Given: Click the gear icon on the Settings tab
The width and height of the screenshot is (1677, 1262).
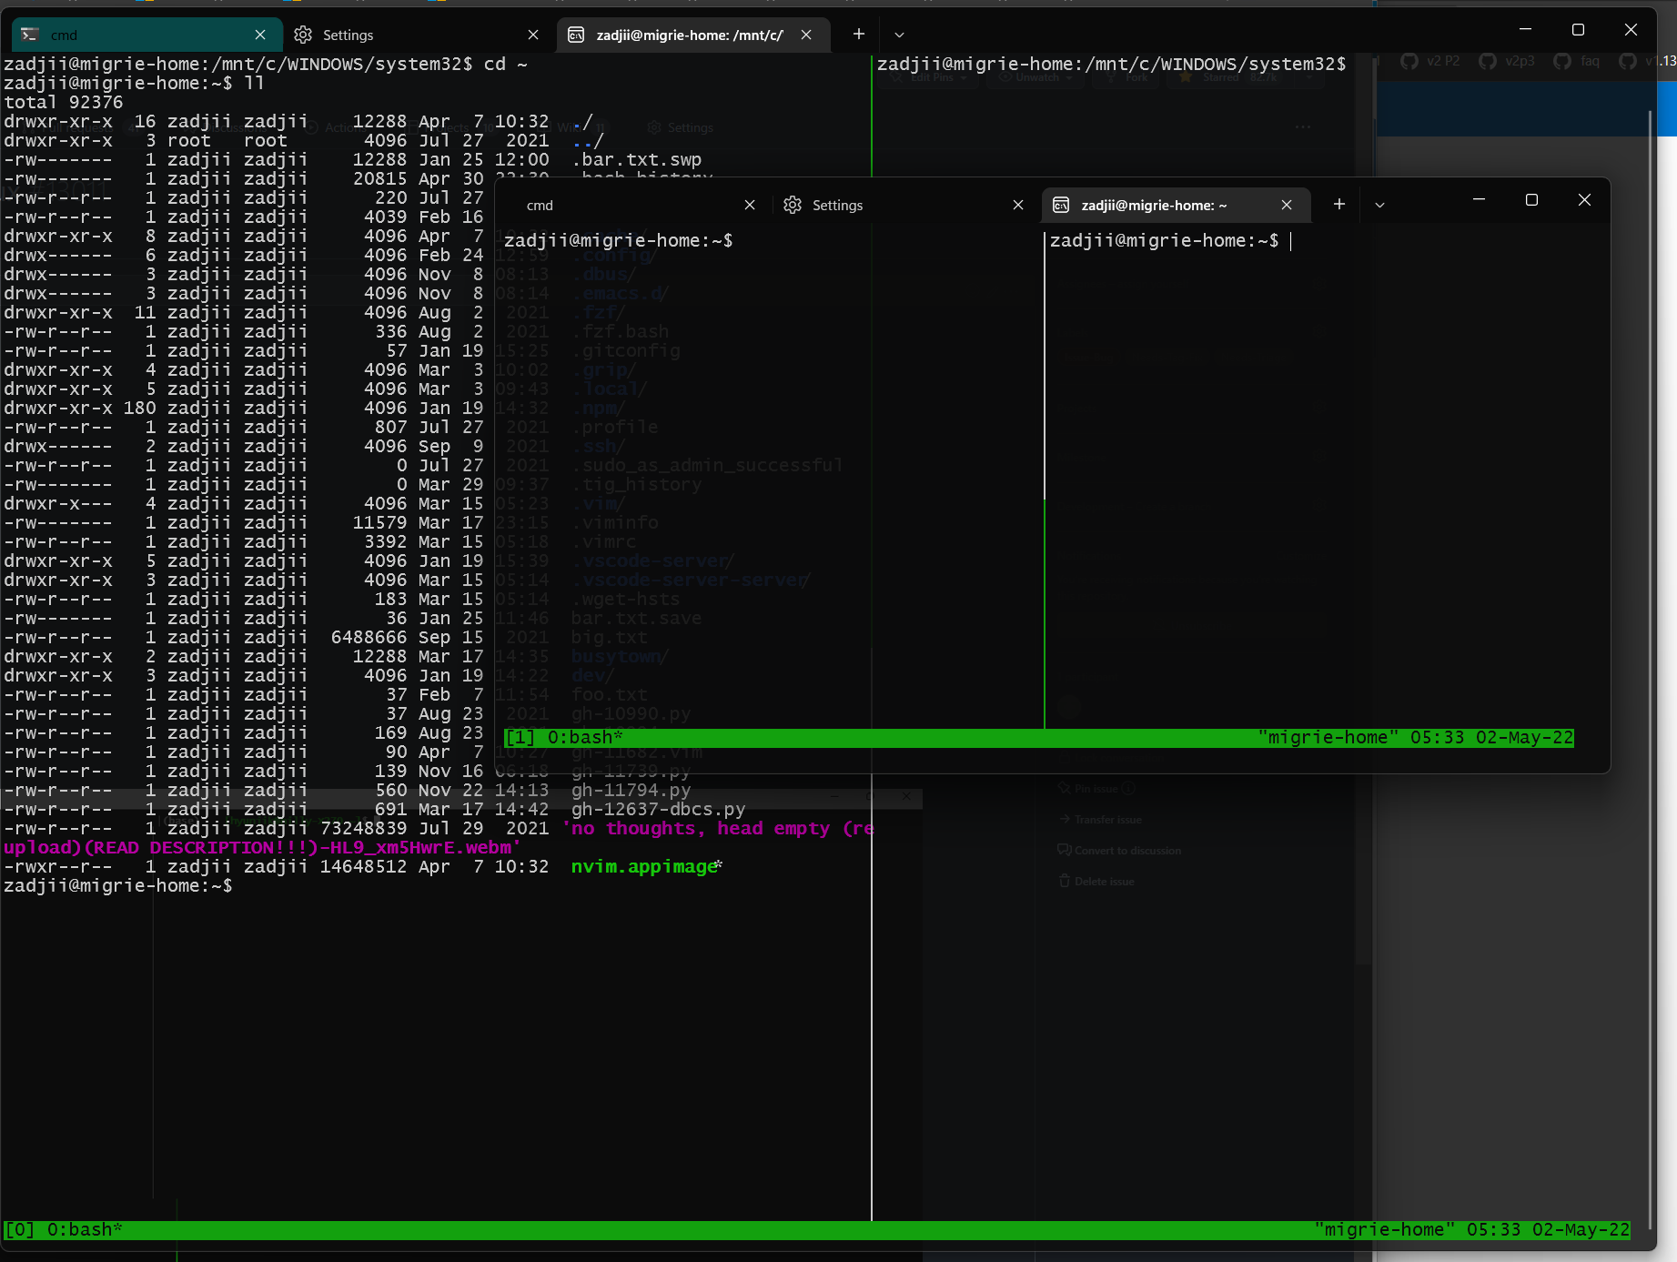Looking at the screenshot, I should coord(301,35).
